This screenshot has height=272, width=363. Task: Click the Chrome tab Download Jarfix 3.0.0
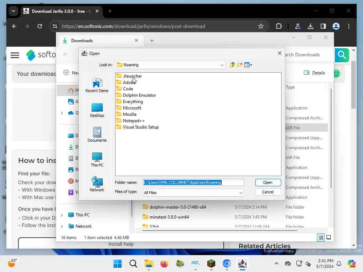pos(62,11)
